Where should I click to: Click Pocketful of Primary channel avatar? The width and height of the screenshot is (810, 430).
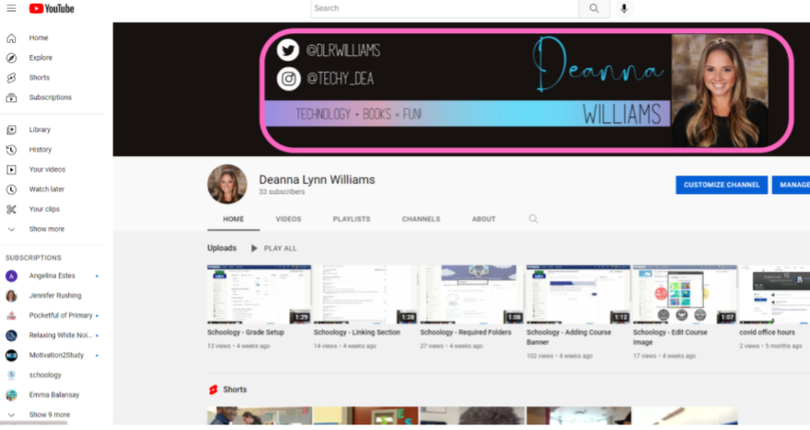click(x=11, y=316)
